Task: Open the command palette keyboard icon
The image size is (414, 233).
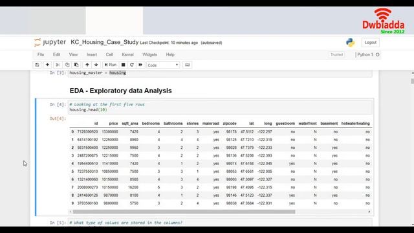Action: coord(187,65)
